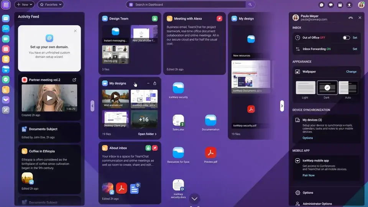Play Partner meeting vol.2 video

click(49, 98)
